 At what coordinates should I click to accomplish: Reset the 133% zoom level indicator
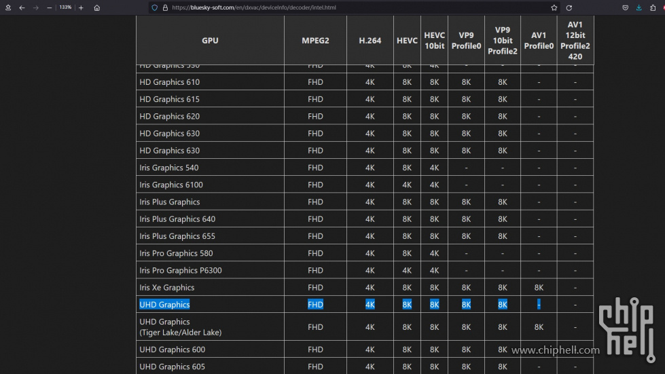pyautogui.click(x=65, y=7)
